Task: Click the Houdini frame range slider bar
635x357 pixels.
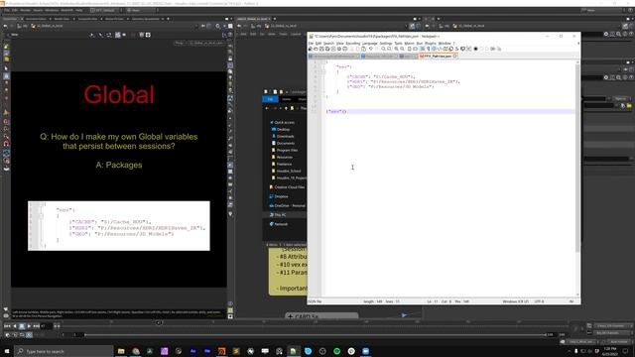Action: point(316,335)
